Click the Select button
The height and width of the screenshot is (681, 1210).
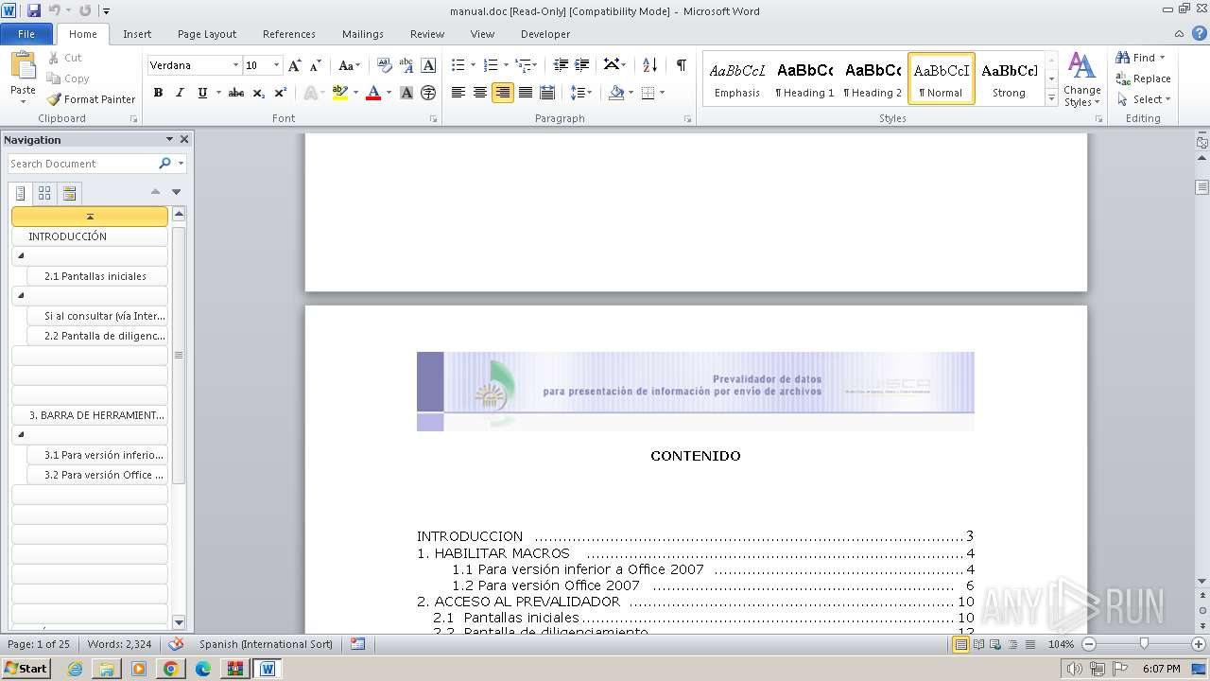click(1144, 99)
